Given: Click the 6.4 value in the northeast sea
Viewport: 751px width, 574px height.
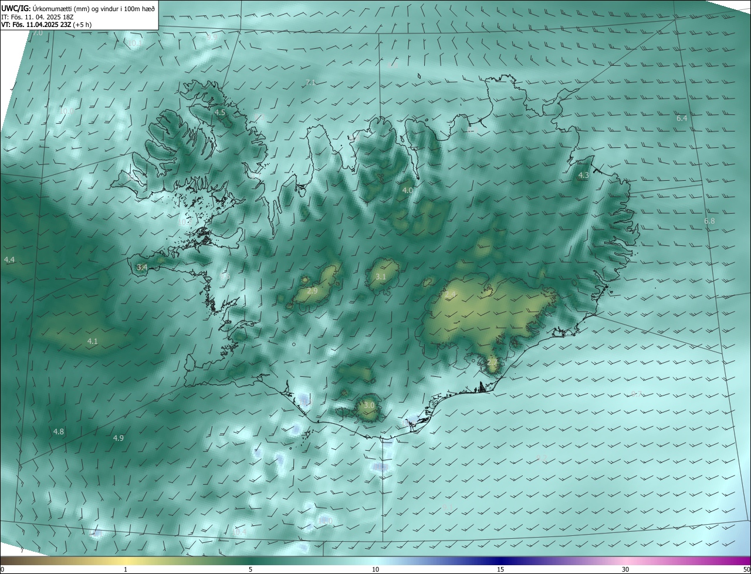Looking at the screenshot, I should coord(681,118).
